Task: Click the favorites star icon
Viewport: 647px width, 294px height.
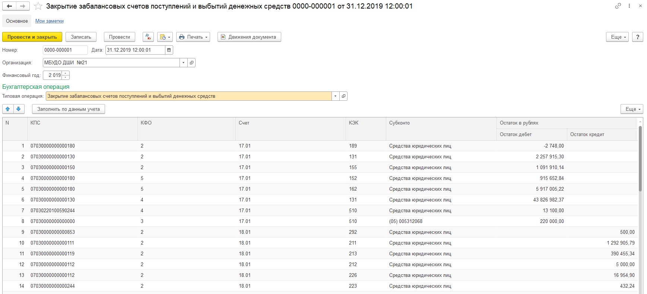Action: [x=38, y=6]
